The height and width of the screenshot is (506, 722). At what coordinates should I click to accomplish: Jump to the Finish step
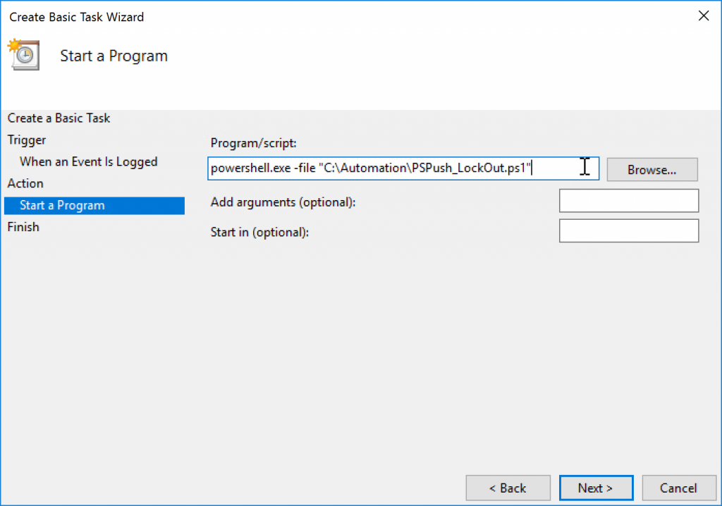coord(23,227)
